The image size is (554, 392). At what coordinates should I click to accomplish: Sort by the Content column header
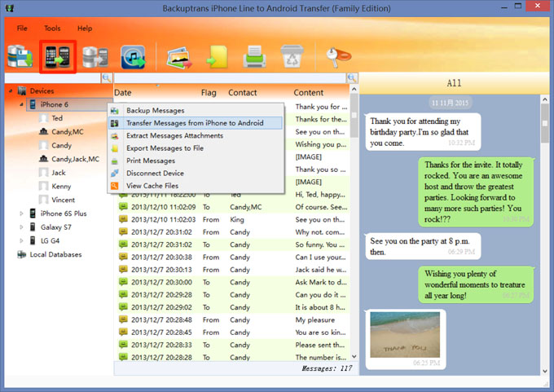coord(309,93)
